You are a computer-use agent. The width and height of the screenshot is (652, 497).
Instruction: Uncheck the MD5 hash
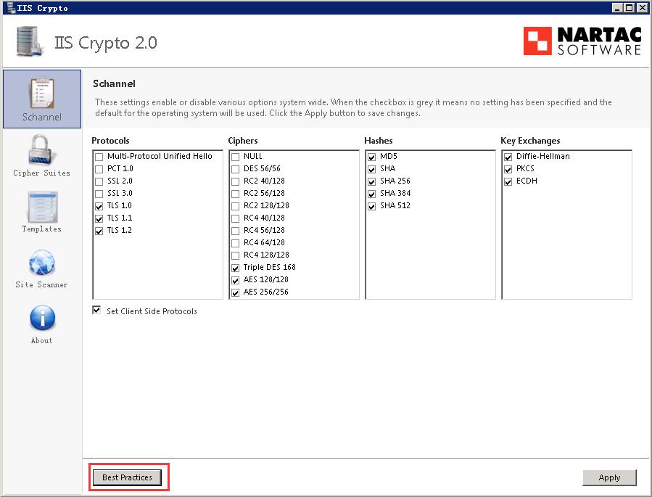coord(372,157)
